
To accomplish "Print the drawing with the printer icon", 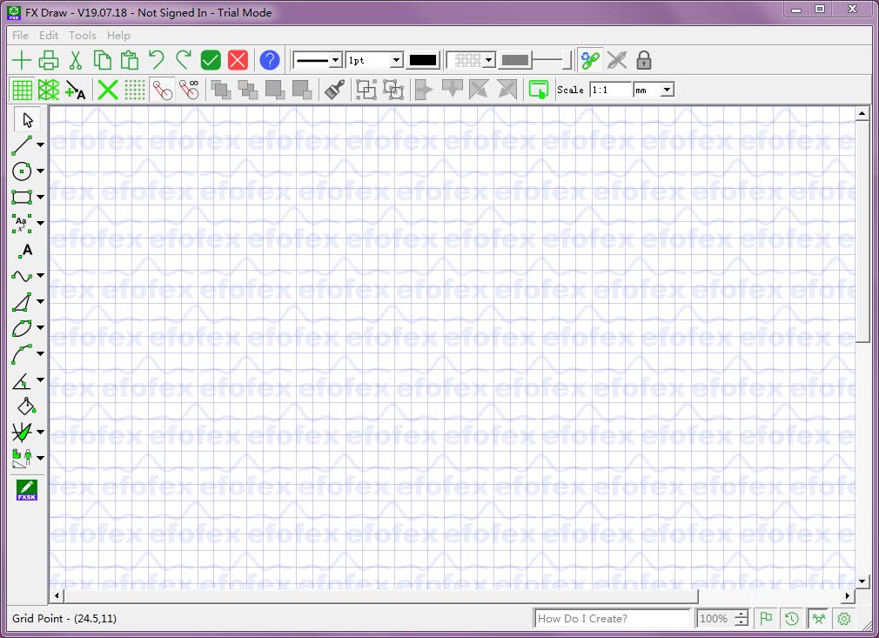I will 49,60.
